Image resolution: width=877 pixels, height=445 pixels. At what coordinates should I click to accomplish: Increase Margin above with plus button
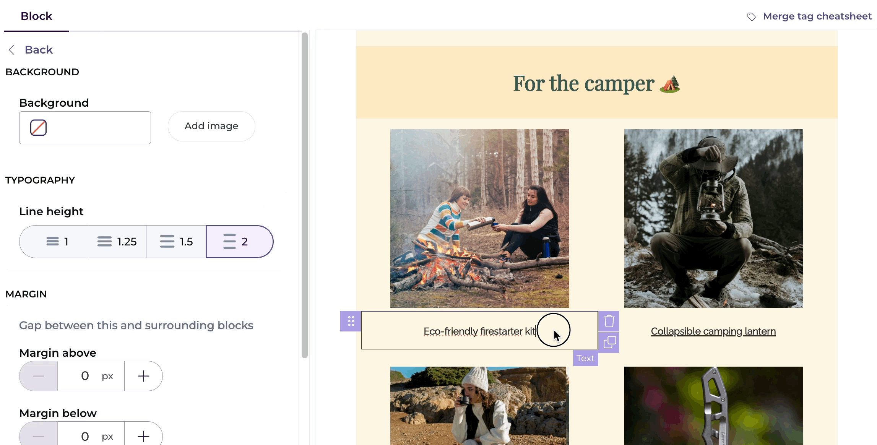pos(143,376)
